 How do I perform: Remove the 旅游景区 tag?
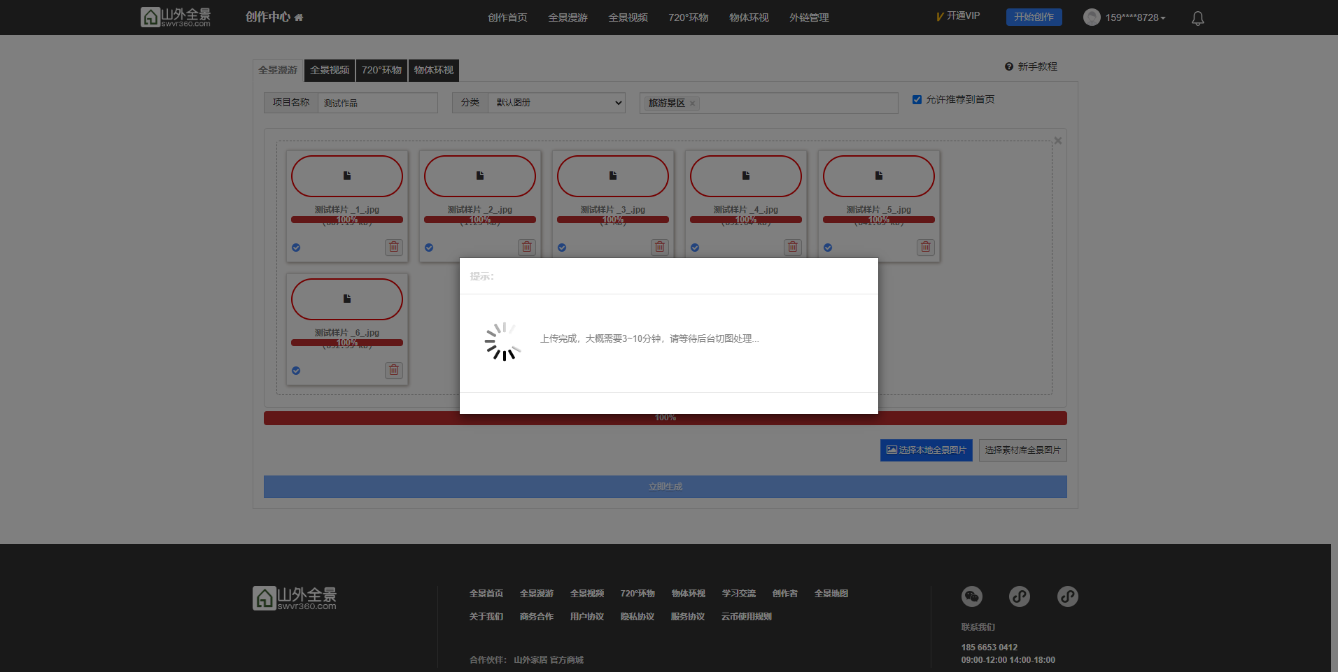(692, 103)
